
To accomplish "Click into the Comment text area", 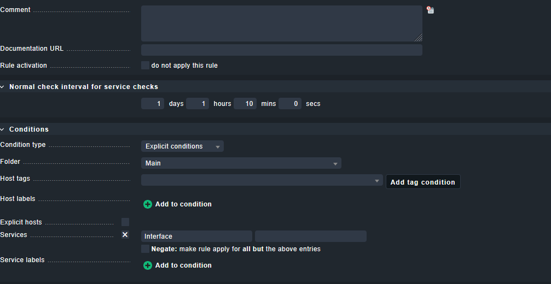I will click(281, 23).
